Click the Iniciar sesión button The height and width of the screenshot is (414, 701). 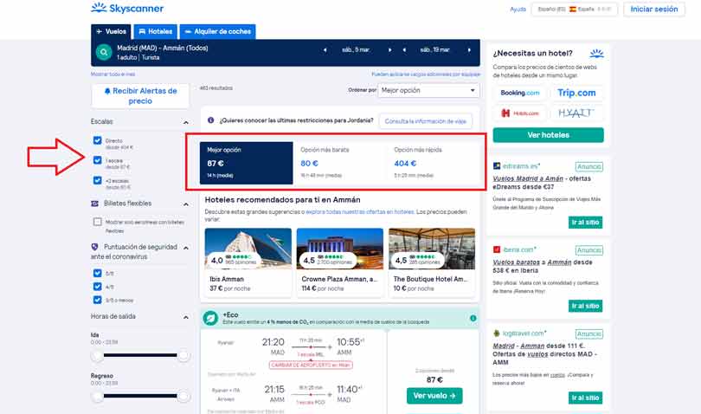653,10
